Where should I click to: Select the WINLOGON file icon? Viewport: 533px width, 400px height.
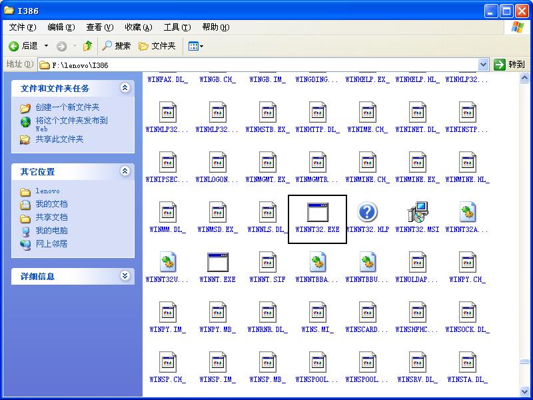click(218, 162)
